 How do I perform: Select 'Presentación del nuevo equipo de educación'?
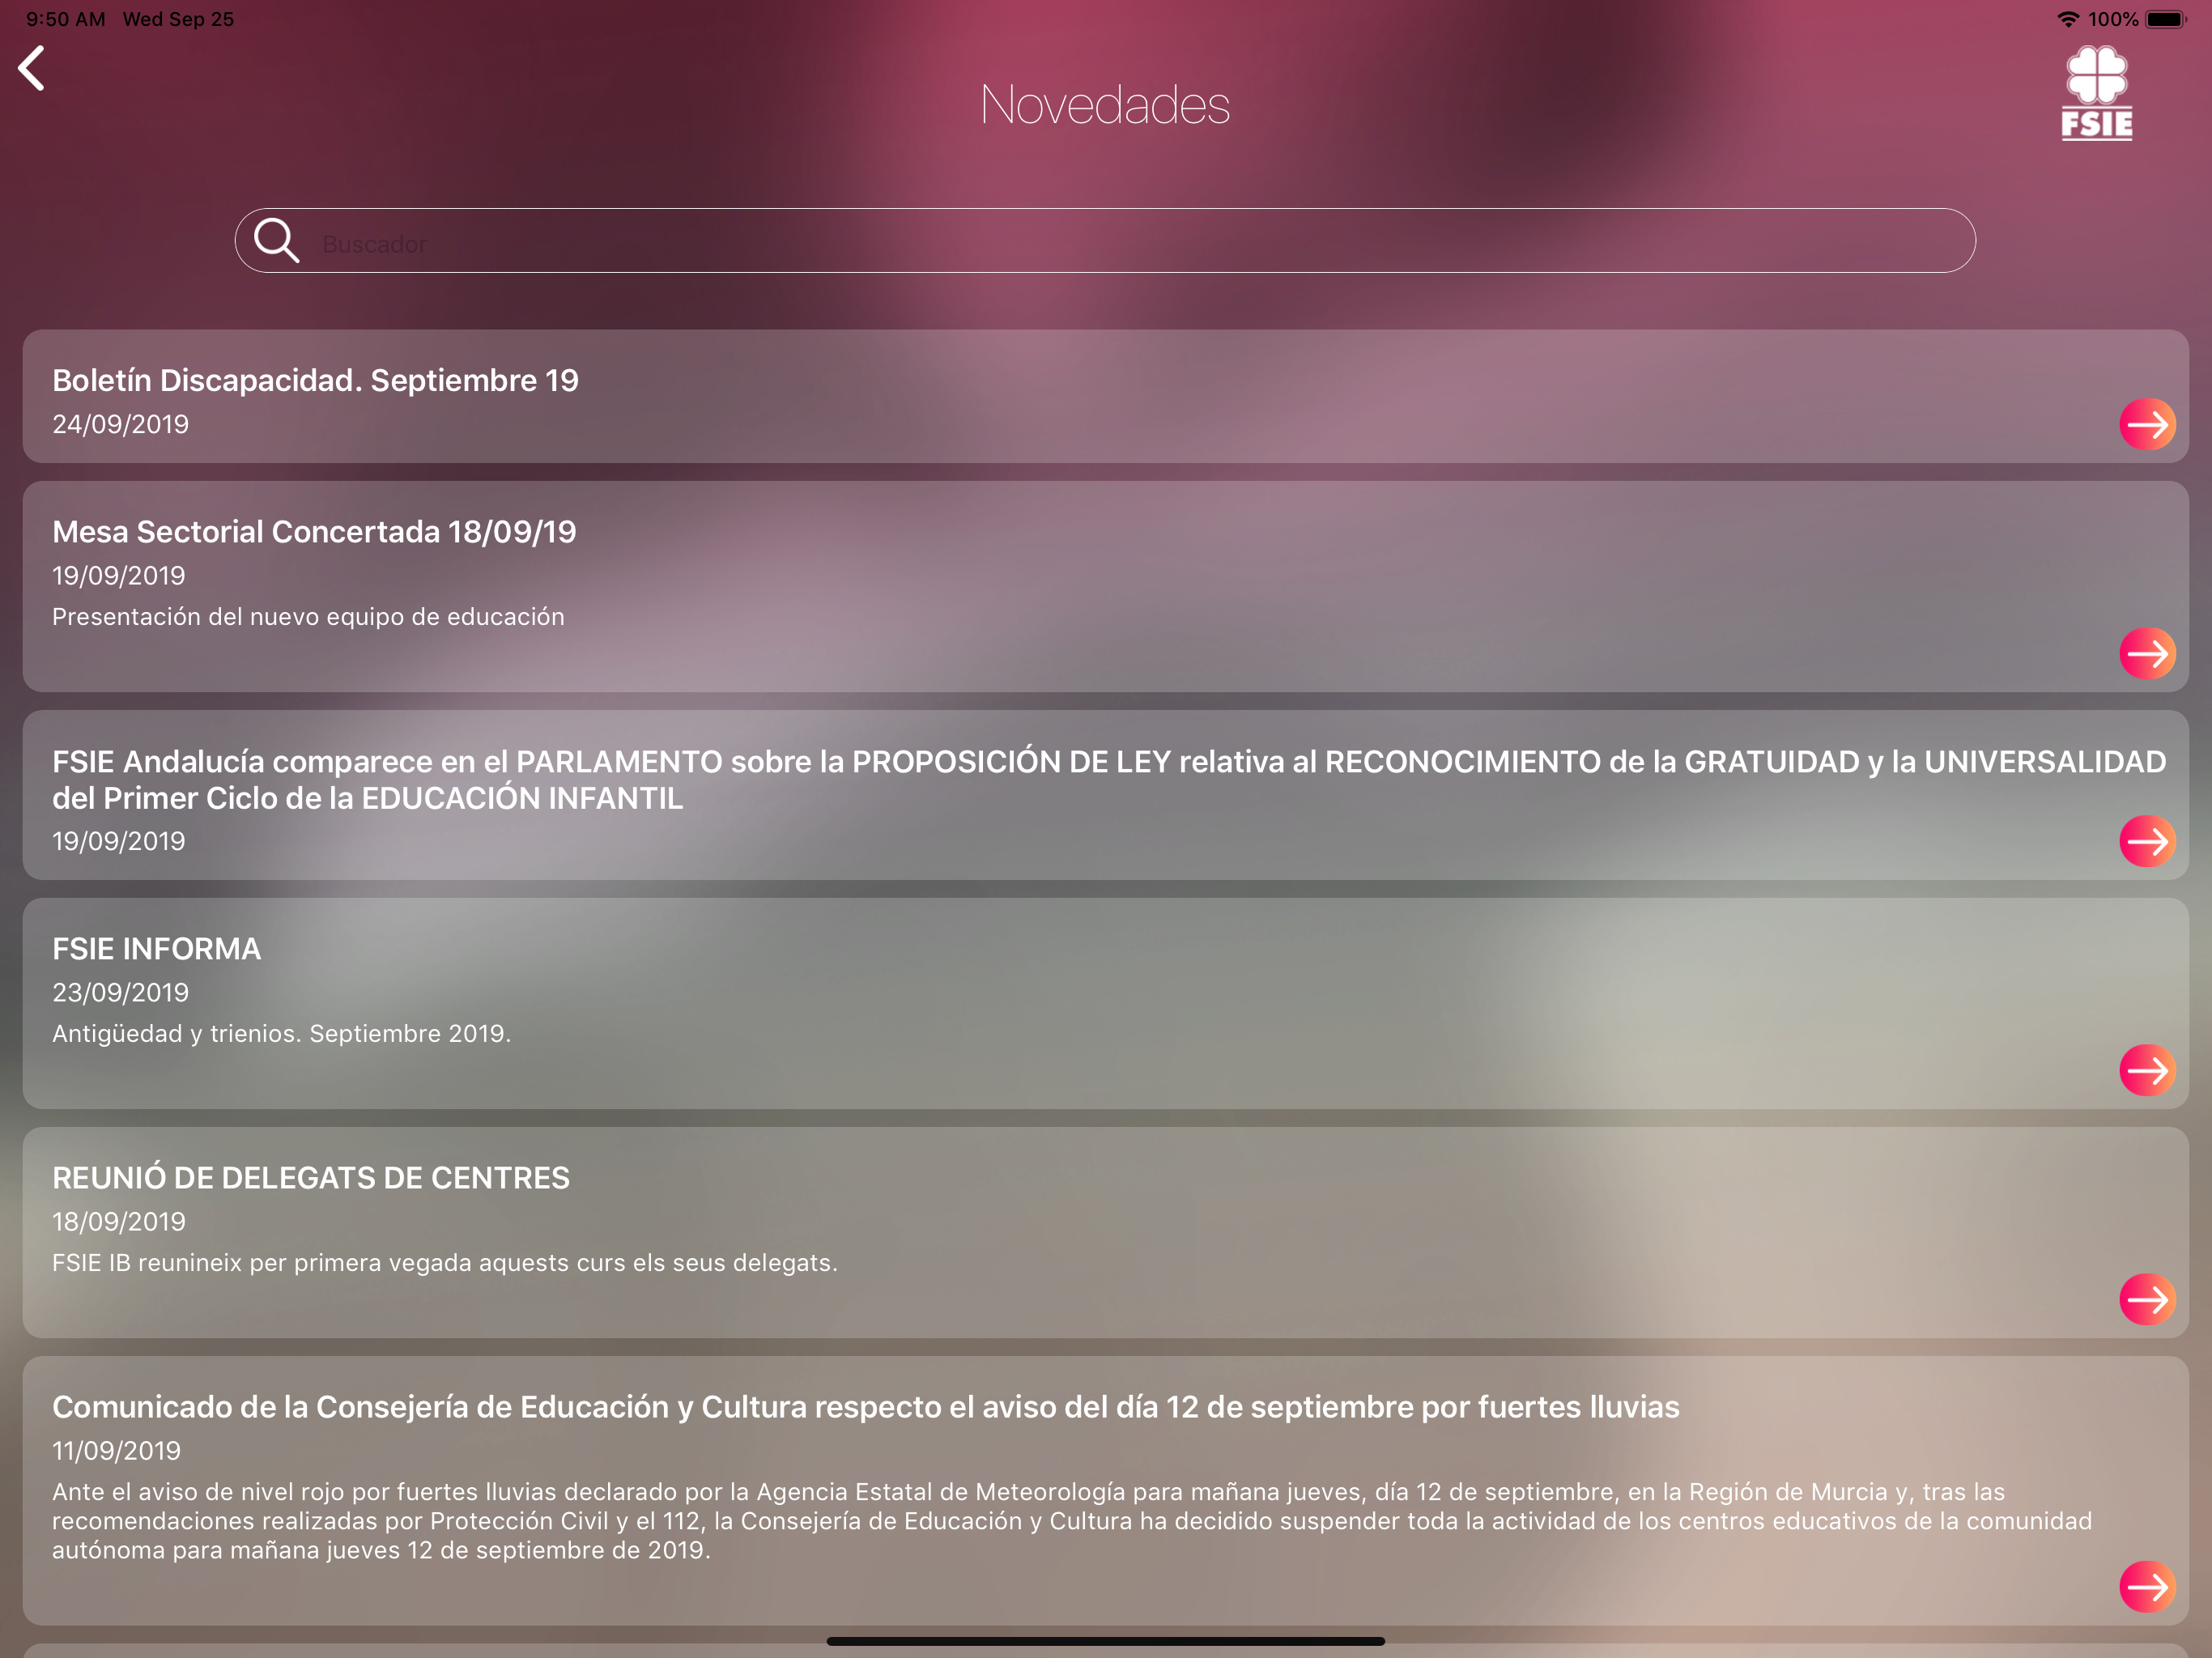308,617
